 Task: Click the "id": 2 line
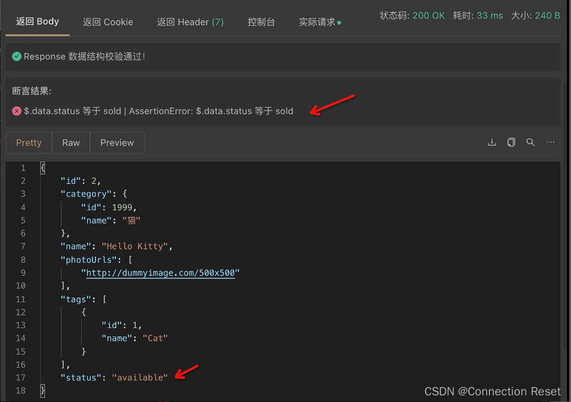(80, 181)
